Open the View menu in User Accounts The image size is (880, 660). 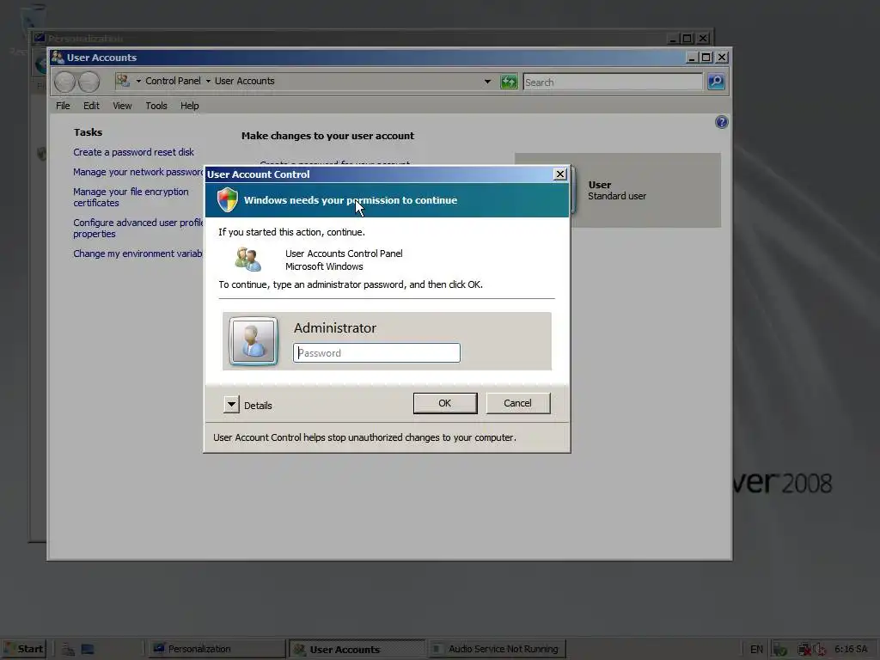122,106
